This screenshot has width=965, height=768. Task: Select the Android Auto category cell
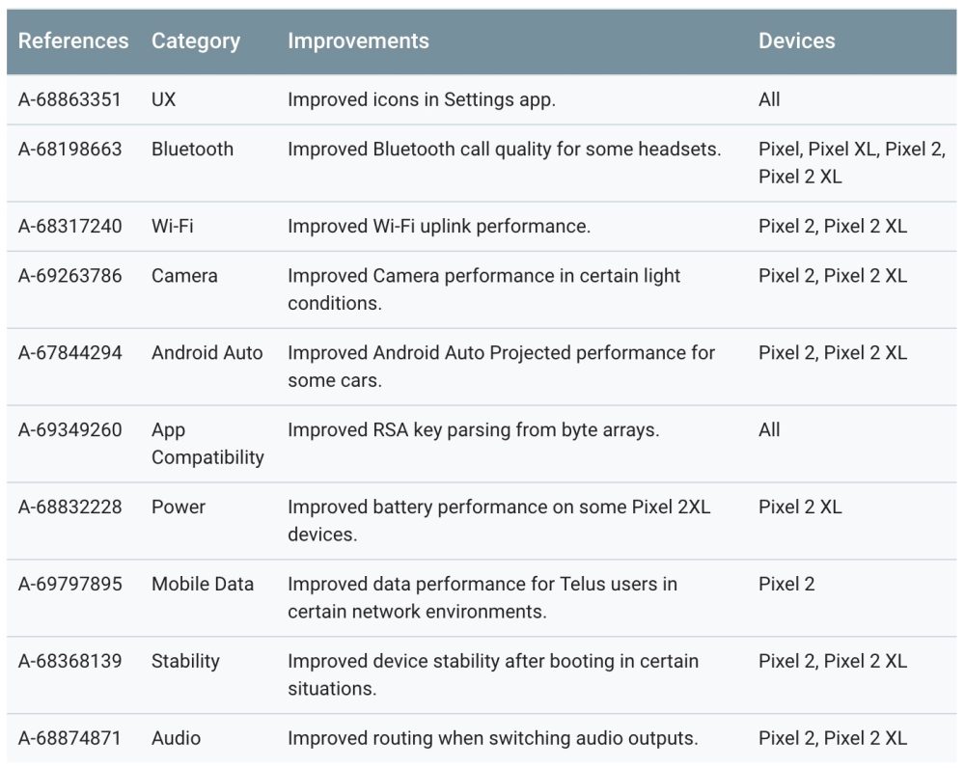(207, 353)
